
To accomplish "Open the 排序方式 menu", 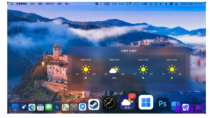I will (x=50, y=4).
